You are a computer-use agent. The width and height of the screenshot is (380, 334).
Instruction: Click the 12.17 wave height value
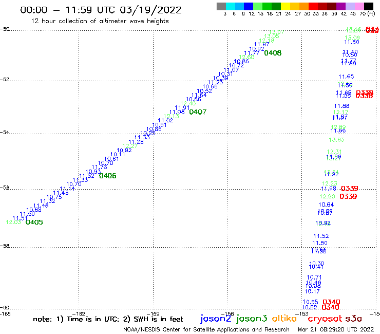[341, 113]
